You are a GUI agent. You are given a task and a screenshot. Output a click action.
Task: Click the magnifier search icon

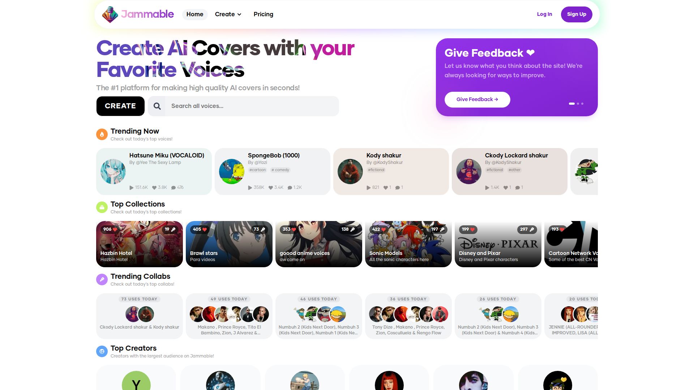[157, 106]
